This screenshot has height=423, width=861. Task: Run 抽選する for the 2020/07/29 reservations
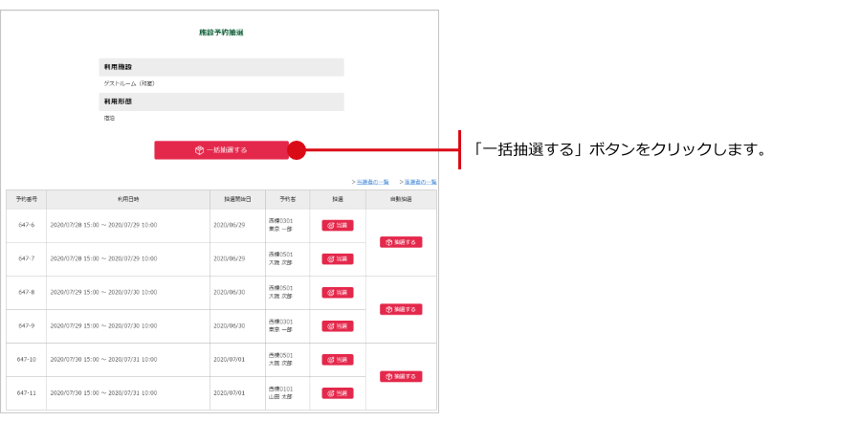(401, 309)
